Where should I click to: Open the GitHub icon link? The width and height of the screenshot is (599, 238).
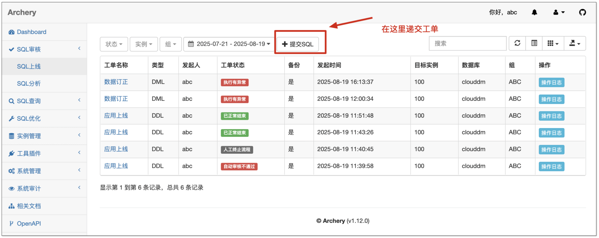tap(582, 13)
